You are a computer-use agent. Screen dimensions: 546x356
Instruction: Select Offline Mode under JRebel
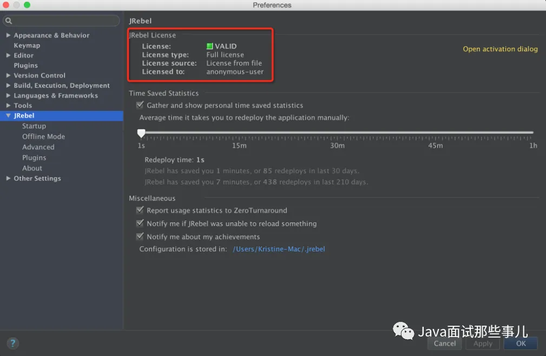[x=43, y=136]
